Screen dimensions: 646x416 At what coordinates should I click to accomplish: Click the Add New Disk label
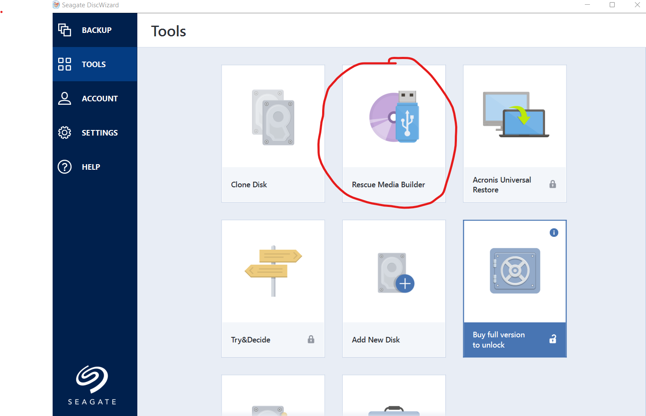click(376, 340)
